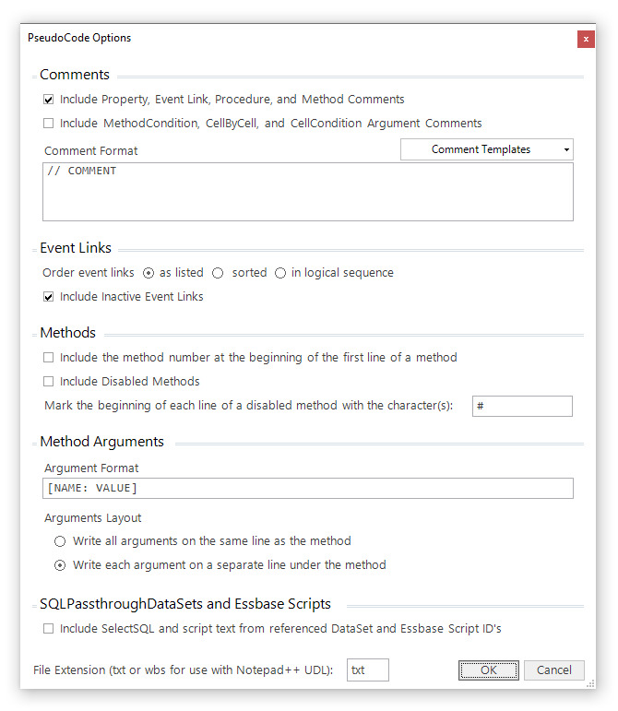The width and height of the screenshot is (618, 711).
Task: Click inside the Comment Format text box
Action: click(308, 192)
